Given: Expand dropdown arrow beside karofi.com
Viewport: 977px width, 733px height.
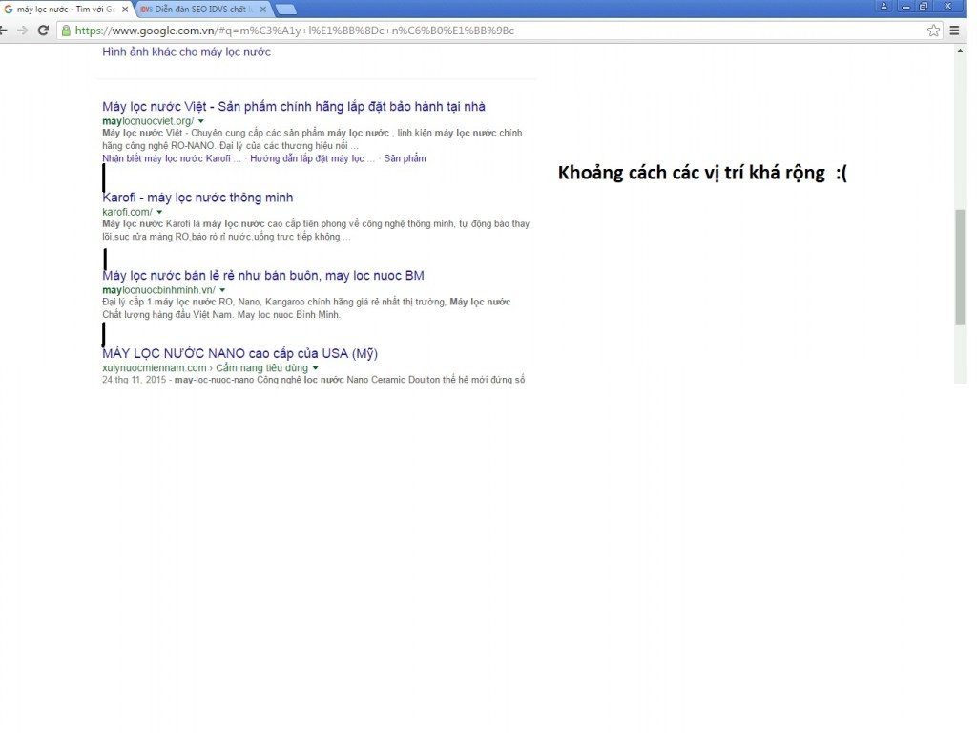Looking at the screenshot, I should (x=159, y=213).
